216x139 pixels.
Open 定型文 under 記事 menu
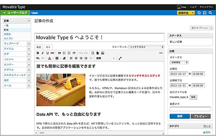click(x=7, y=34)
